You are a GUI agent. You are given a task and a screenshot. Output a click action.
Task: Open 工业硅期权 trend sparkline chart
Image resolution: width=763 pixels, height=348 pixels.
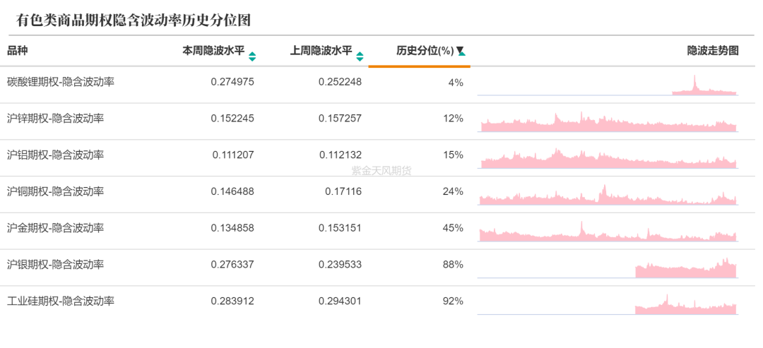coord(608,304)
